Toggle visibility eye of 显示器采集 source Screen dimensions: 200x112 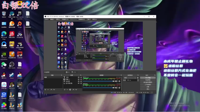(78, 83)
